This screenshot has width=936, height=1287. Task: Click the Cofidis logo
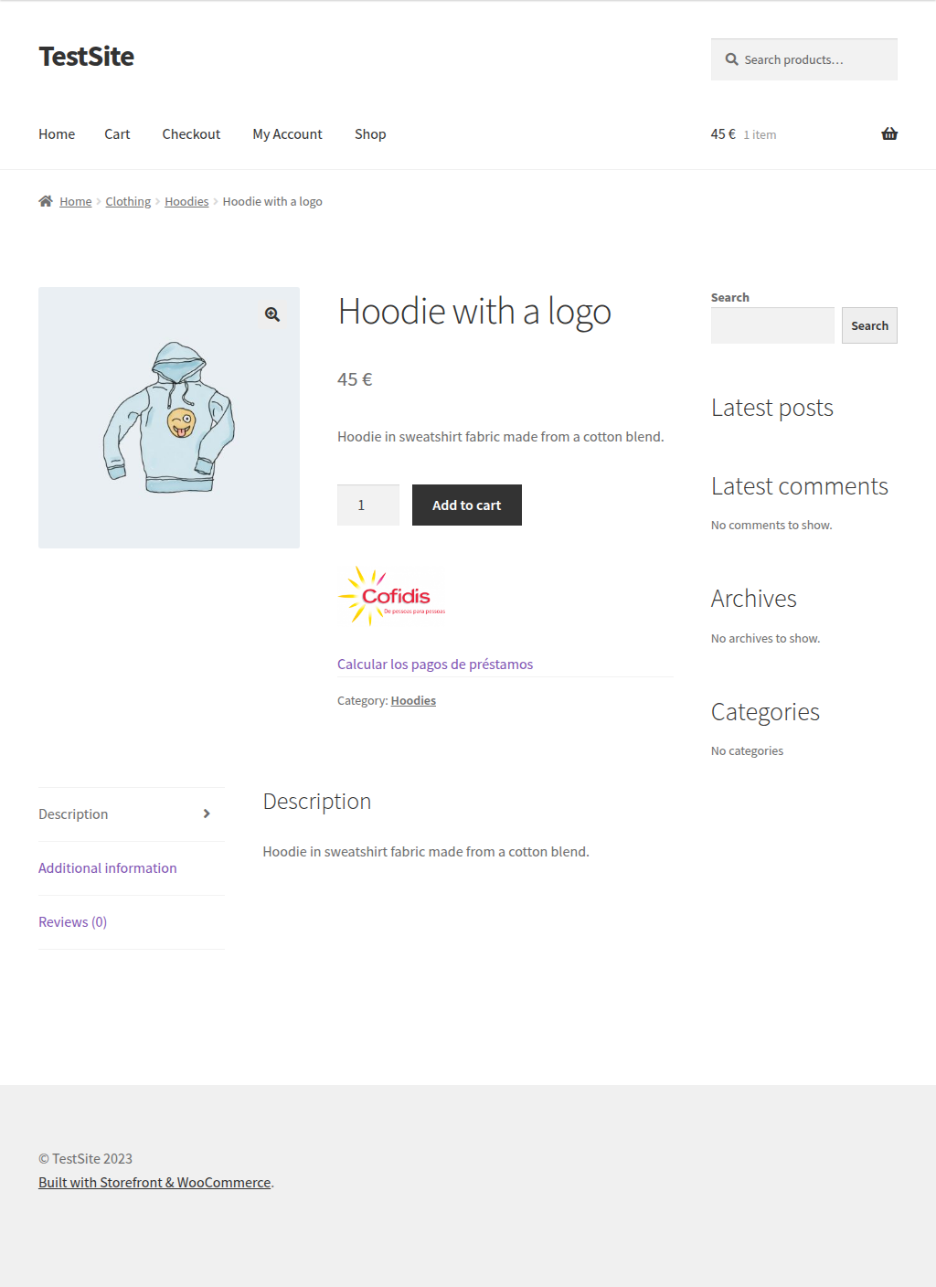(391, 594)
